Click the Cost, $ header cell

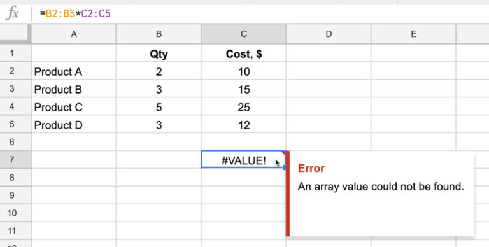click(x=244, y=53)
